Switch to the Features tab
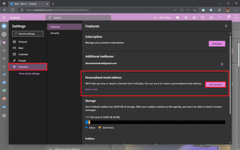This screenshot has width=240, height=150. [64, 27]
